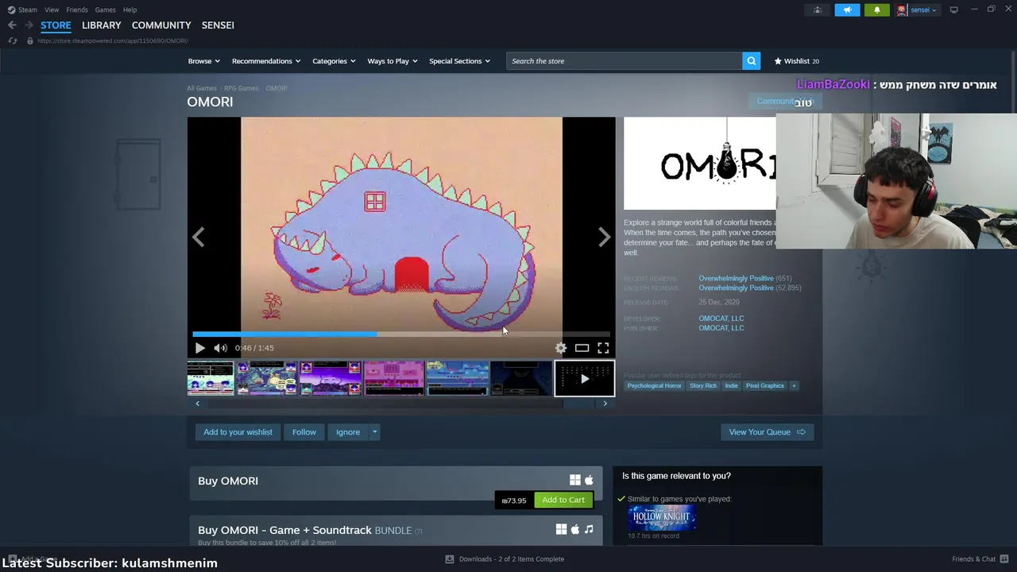Follow the OMORI game
This screenshot has height=572, width=1017.
(x=304, y=432)
